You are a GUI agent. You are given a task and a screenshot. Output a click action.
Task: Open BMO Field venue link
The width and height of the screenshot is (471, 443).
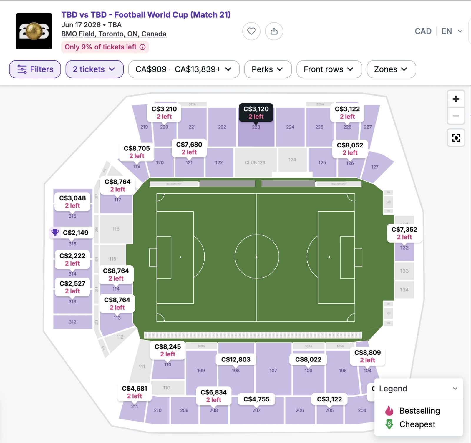(x=114, y=34)
